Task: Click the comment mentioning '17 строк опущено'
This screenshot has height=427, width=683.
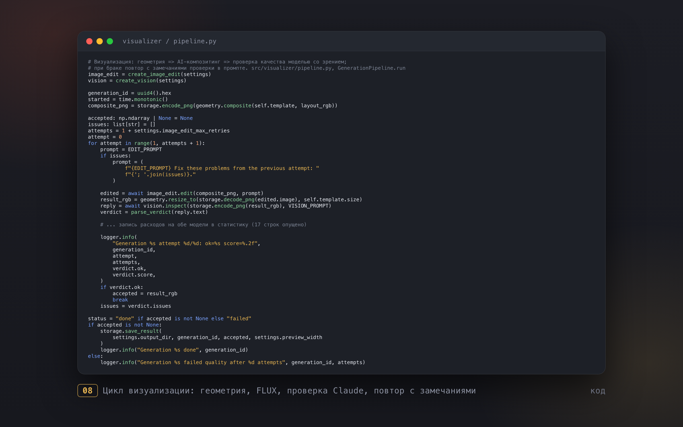Action: [203, 225]
